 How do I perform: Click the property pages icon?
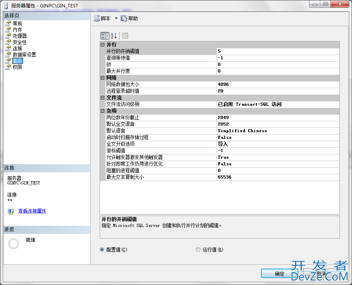pyautogui.click(x=125, y=35)
